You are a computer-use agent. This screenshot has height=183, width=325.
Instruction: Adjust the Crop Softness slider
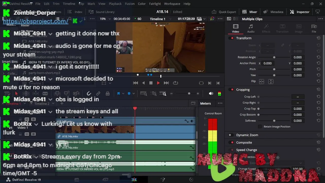(x=274, y=121)
